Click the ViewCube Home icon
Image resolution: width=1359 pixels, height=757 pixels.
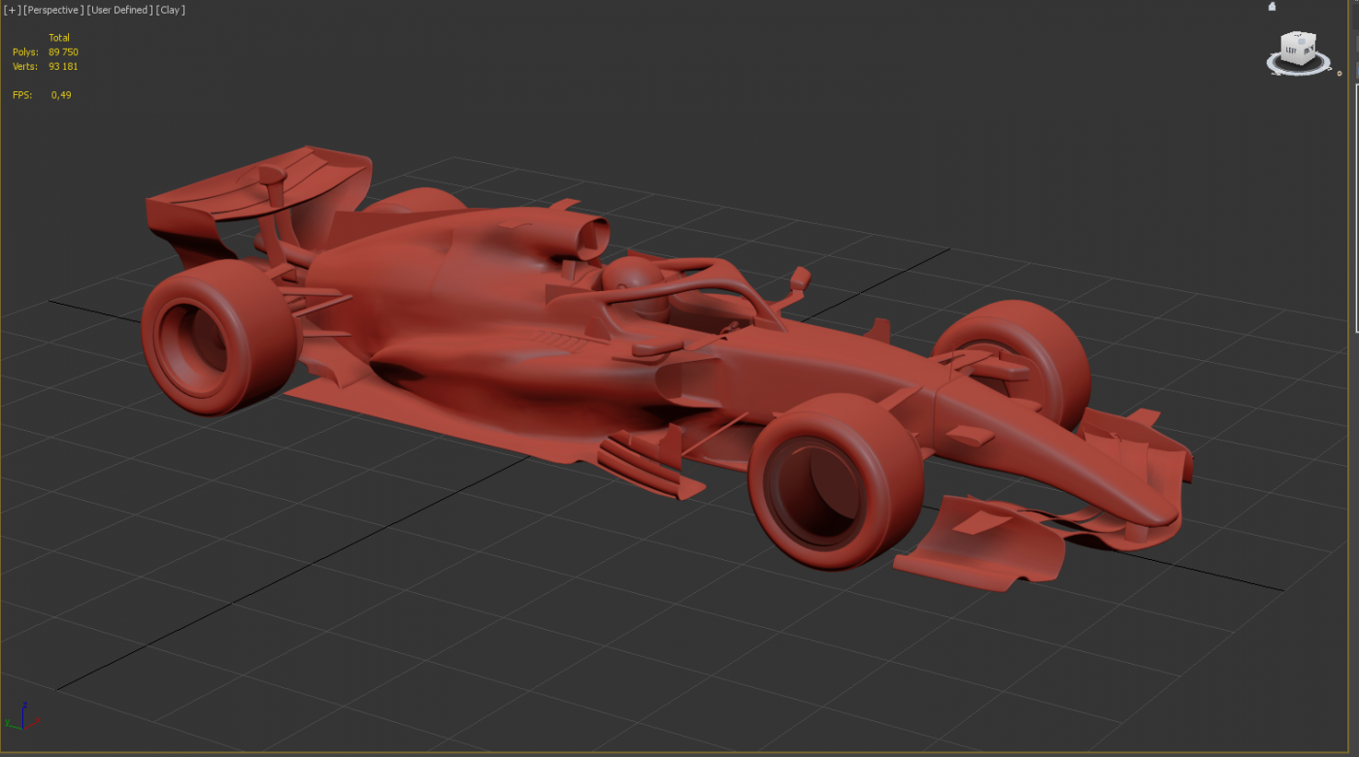pos(1273,7)
